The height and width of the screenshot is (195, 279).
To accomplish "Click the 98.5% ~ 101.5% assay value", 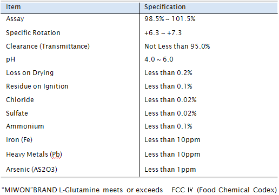I will [x=170, y=19].
